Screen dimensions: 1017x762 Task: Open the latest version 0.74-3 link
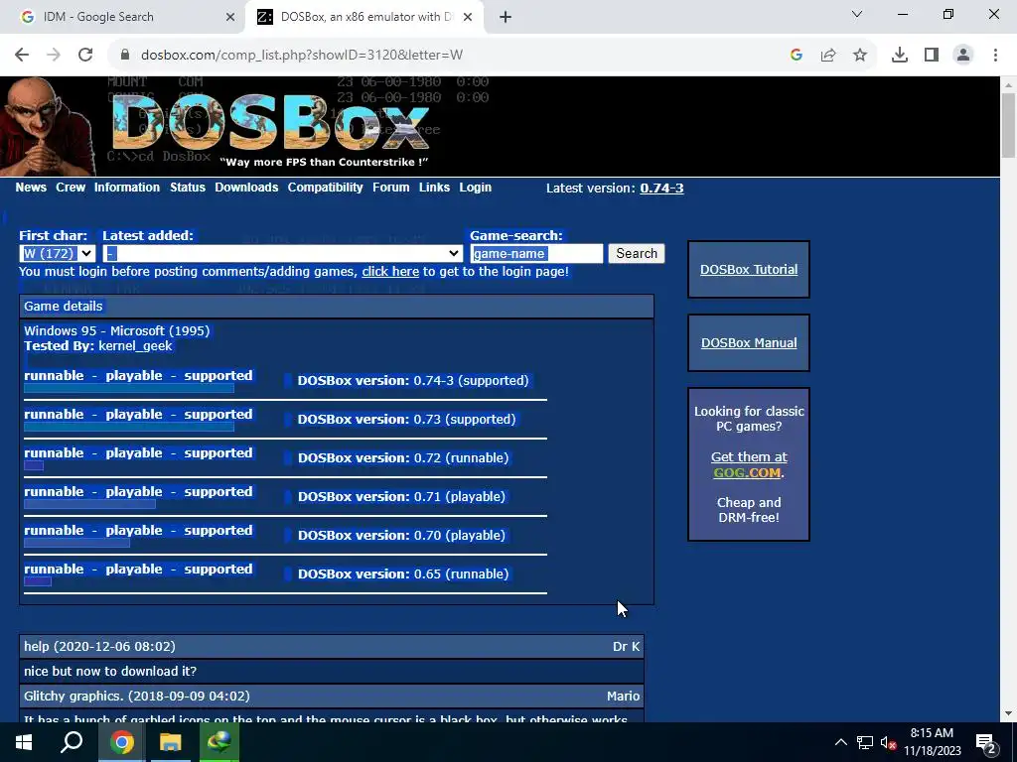tap(661, 188)
